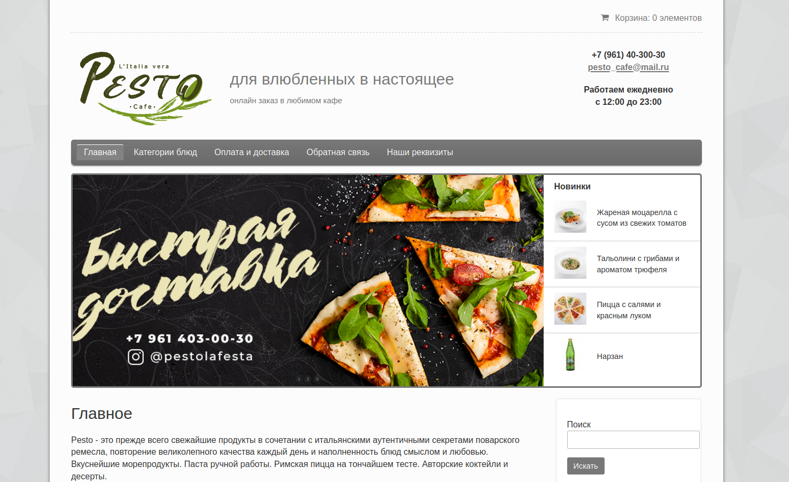The image size is (789, 482).
Task: Open the Обратная связь page
Action: 338,152
